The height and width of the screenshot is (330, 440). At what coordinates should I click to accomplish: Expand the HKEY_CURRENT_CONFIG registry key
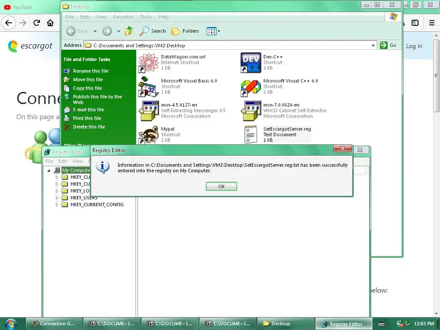(x=57, y=205)
